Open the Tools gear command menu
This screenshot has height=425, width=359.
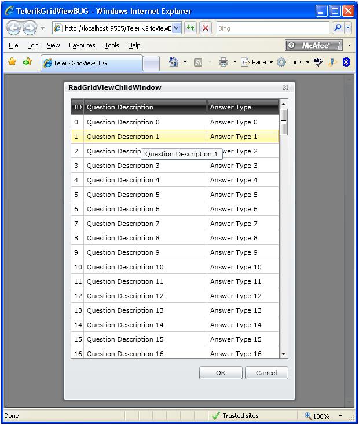(293, 63)
